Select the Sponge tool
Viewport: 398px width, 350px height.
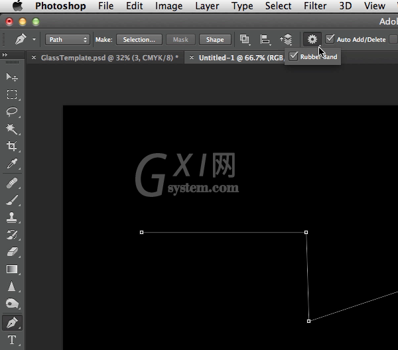point(12,304)
